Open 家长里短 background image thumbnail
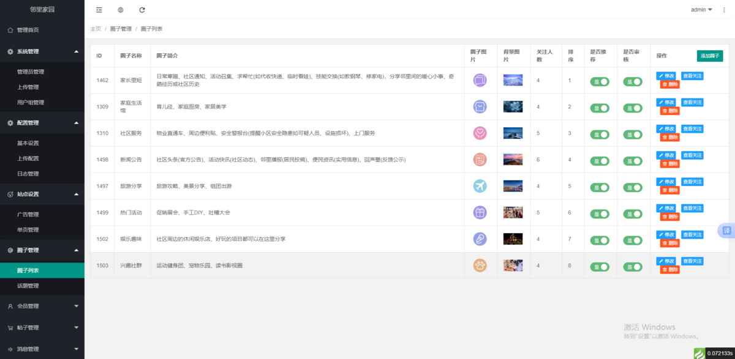The image size is (735, 359). (513, 80)
